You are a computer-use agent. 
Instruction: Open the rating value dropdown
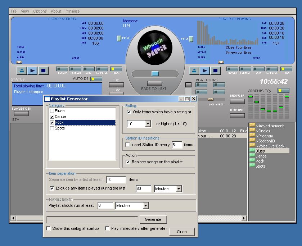pyautogui.click(x=148, y=124)
